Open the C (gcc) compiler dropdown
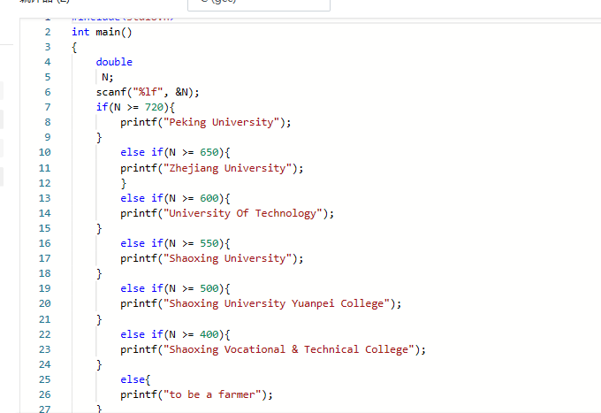 pos(259,4)
